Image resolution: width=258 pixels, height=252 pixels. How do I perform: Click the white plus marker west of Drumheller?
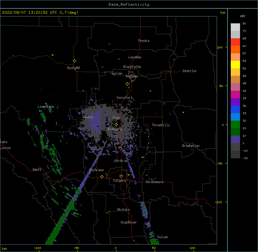tap(183, 112)
